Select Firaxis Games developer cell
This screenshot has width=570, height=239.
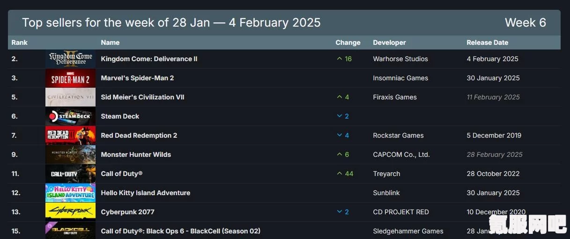tap(395, 97)
